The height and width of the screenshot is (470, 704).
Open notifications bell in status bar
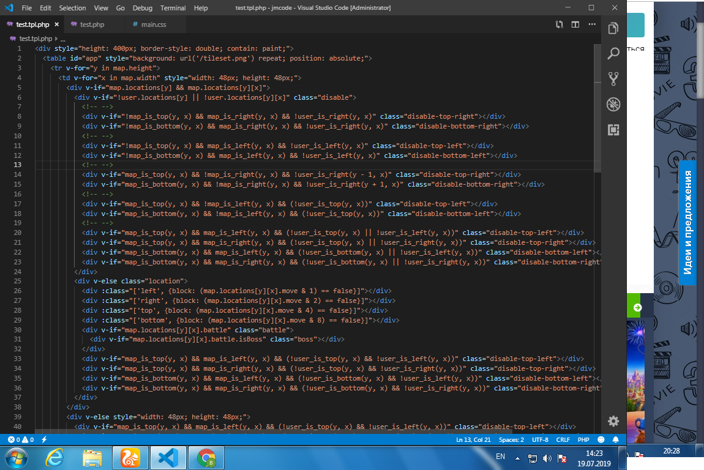click(x=615, y=439)
